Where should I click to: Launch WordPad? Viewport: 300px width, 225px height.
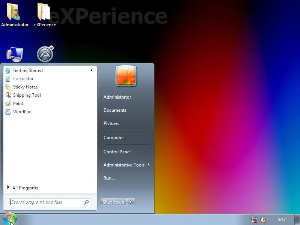point(50,111)
